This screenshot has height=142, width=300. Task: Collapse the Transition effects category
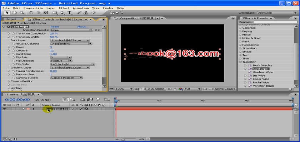click(x=241, y=62)
